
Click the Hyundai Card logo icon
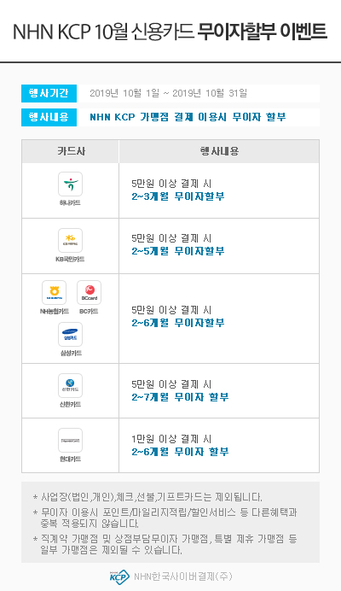pyautogui.click(x=70, y=440)
